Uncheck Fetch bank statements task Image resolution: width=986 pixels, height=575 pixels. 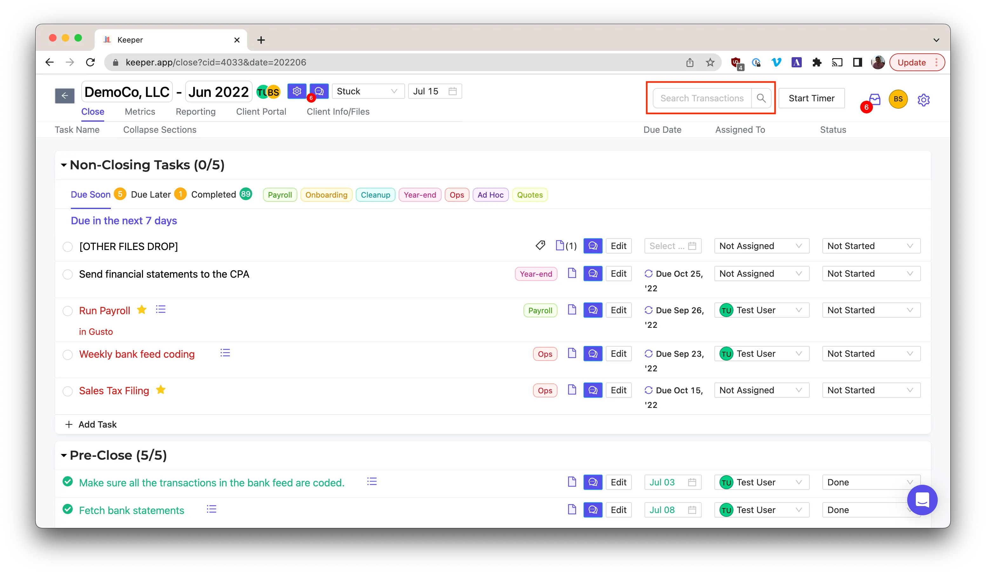68,509
